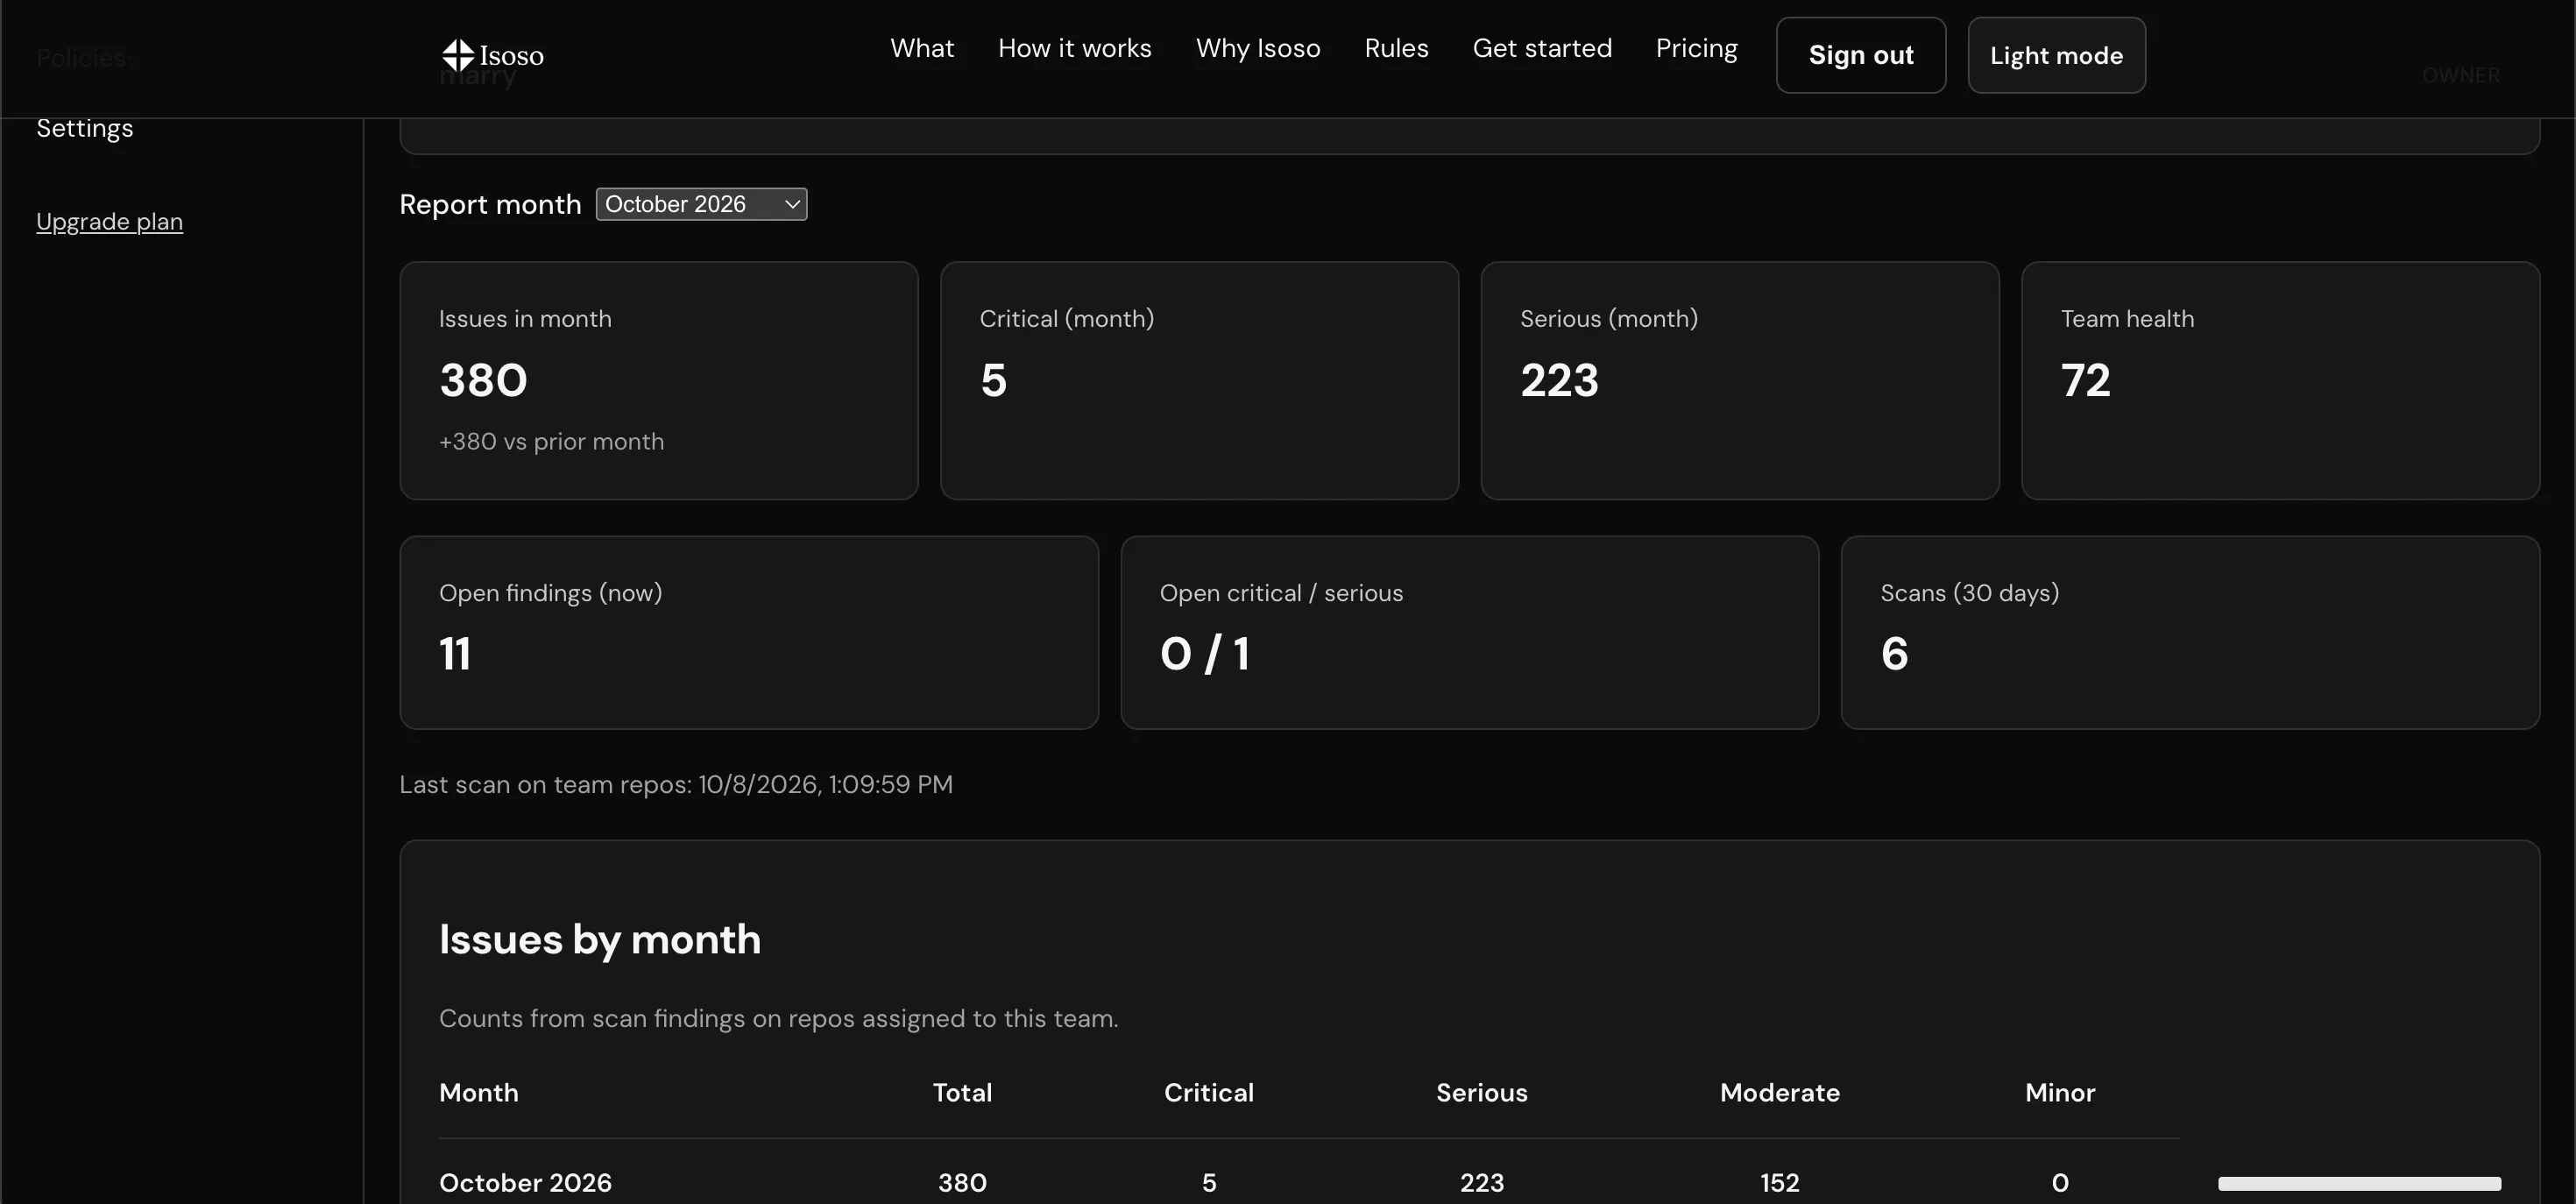Image resolution: width=2576 pixels, height=1204 pixels.
Task: Click the Scans (30 days) value 6
Action: click(x=1894, y=654)
